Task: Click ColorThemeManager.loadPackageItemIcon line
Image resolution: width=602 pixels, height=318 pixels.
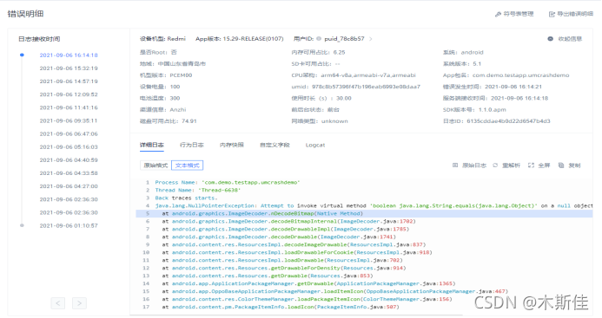Action: tap(307, 299)
